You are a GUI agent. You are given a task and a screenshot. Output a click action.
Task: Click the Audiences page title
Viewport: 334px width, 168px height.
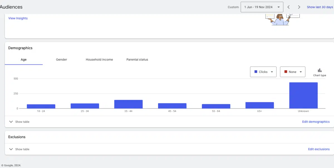[11, 7]
